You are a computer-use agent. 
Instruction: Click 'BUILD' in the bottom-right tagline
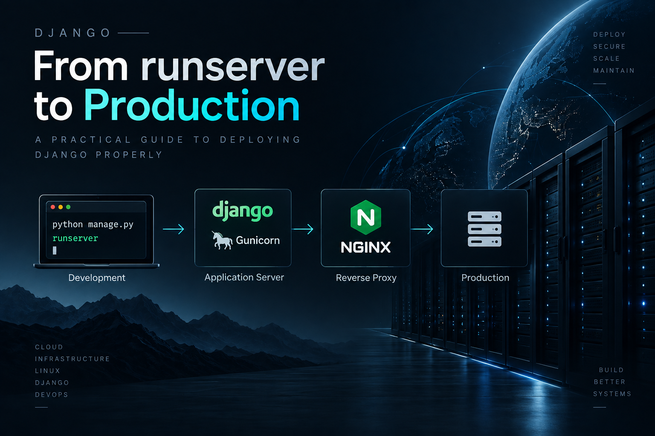tap(611, 370)
